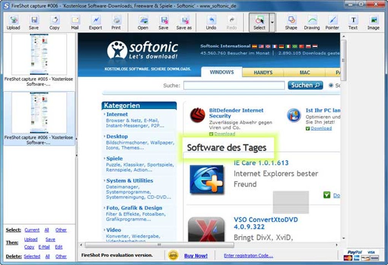The height and width of the screenshot is (265, 388).
Task: Click the horizontal scrollbar right arrow
Action: click(x=337, y=245)
